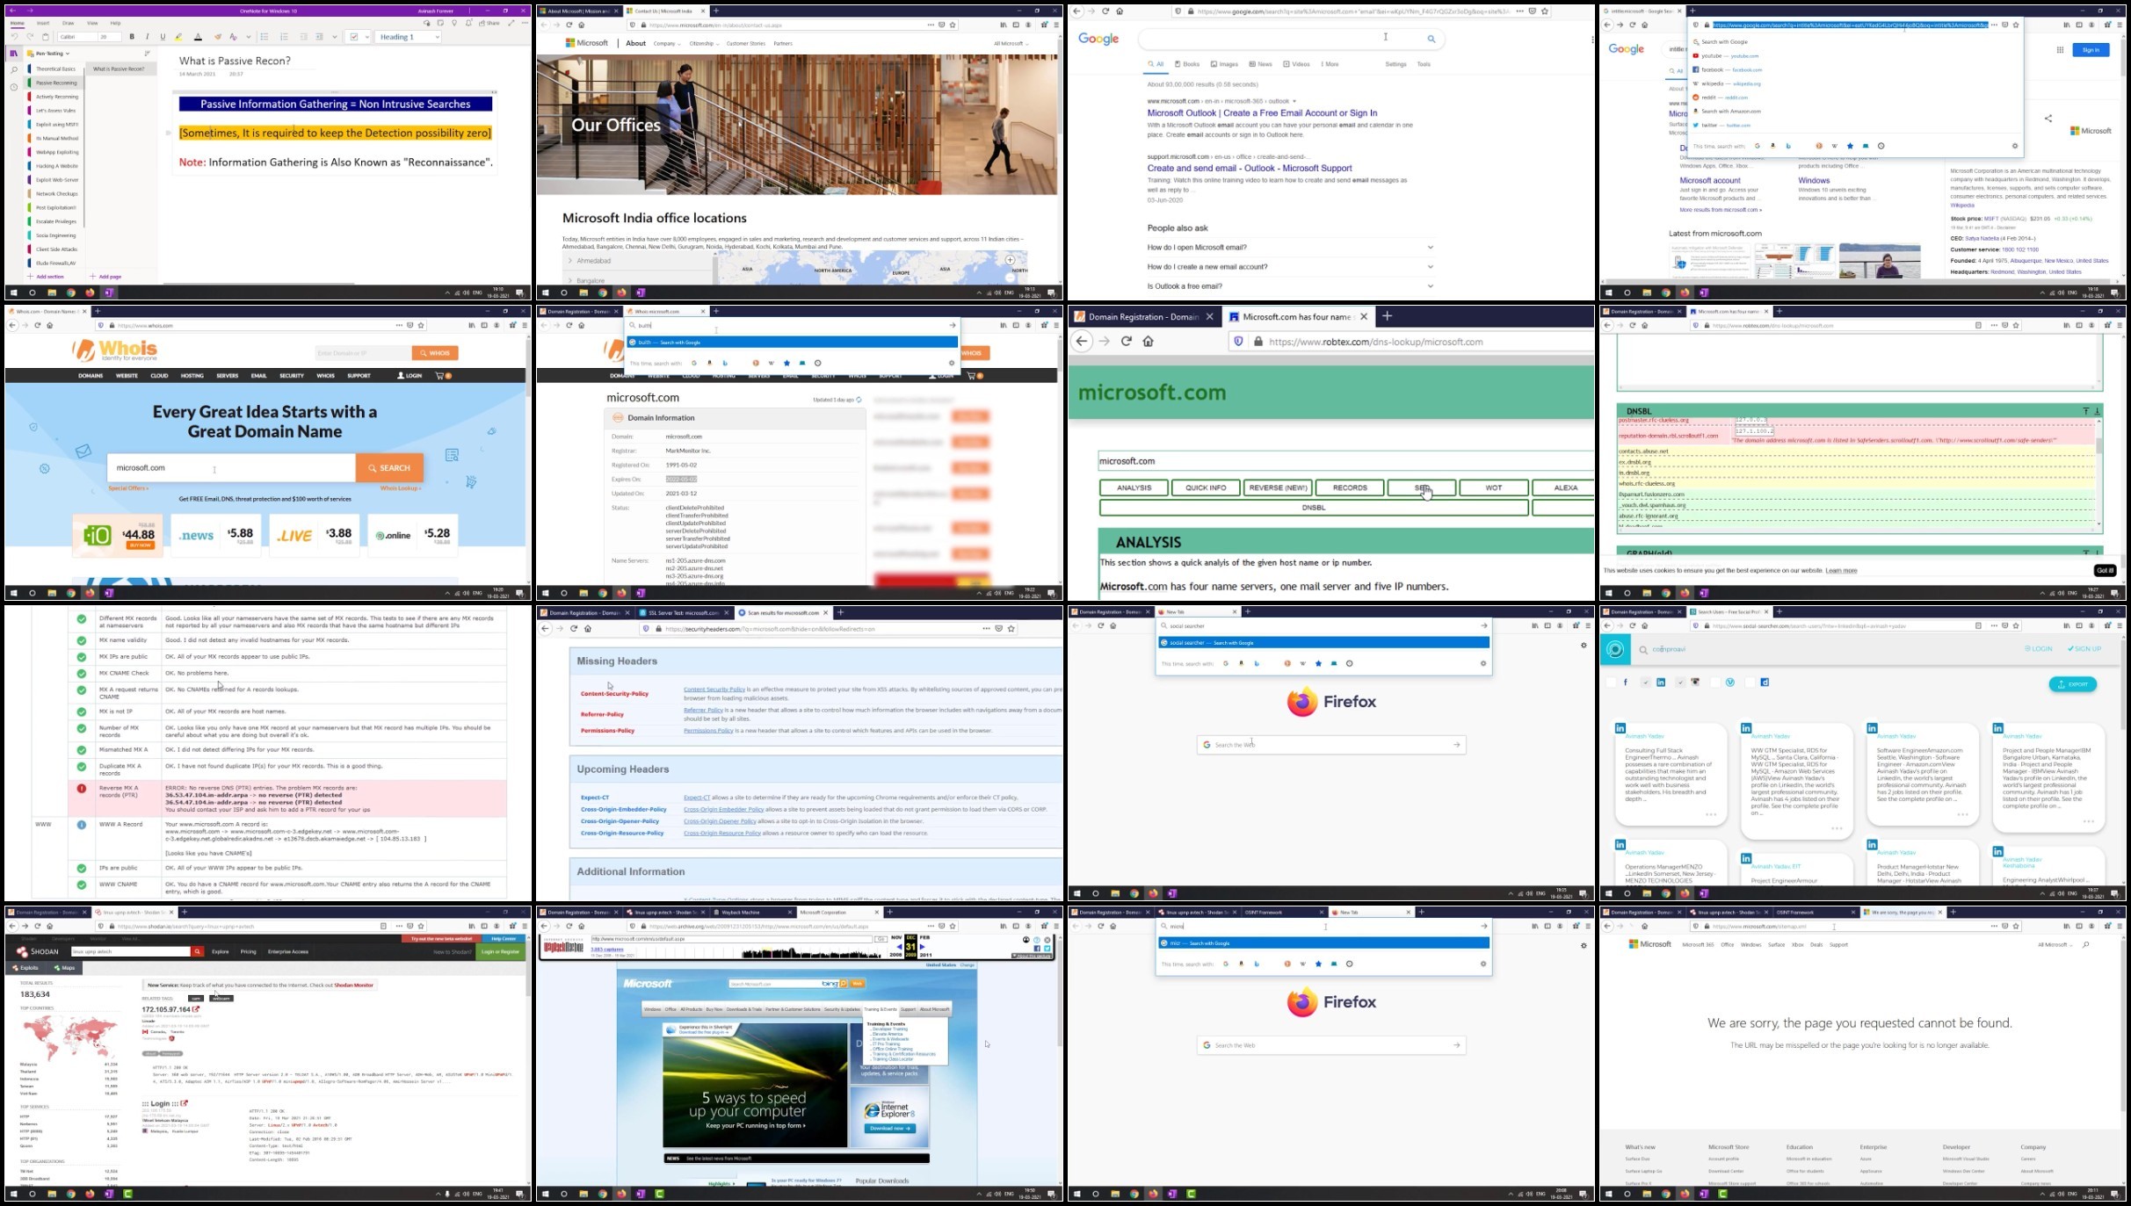Viewport: 2131px width, 1206px height.
Task: Tick the Vimeo checkbox on Social Searcher
Action: coord(1715,682)
